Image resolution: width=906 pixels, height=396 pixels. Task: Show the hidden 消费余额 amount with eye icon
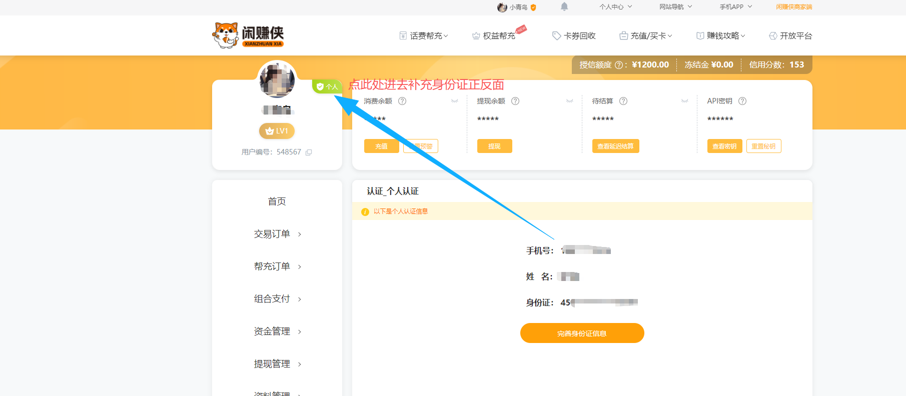(454, 101)
